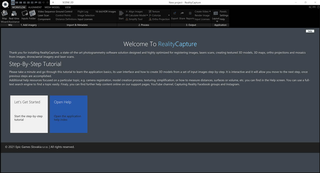Click the '2. Process' group label

(144, 25)
